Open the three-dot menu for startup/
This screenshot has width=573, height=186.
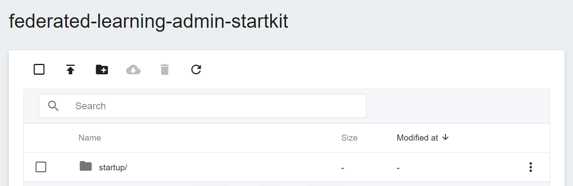[531, 167]
